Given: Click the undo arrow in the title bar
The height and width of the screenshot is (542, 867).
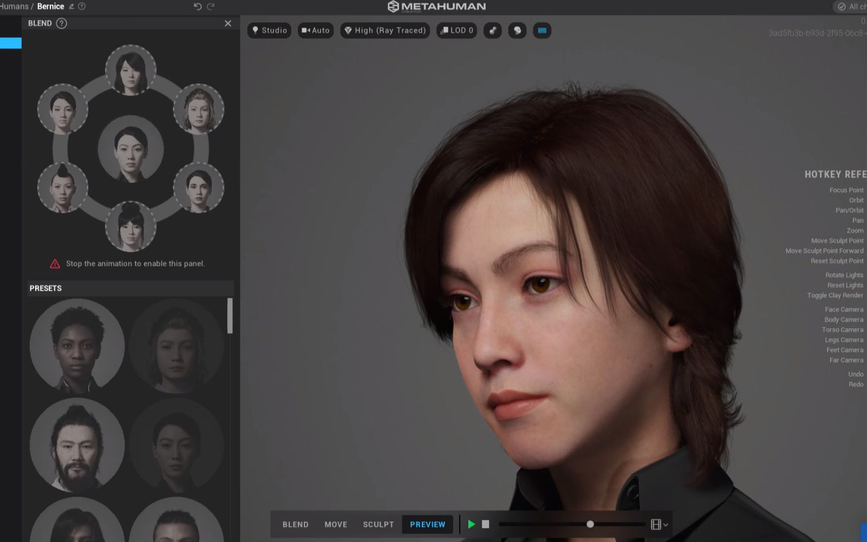Looking at the screenshot, I should click(198, 6).
